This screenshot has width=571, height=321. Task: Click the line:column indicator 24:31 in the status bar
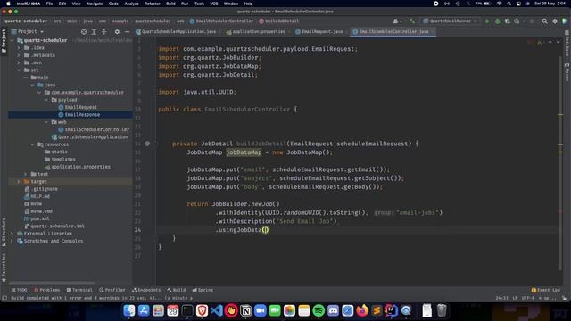tap(501, 298)
